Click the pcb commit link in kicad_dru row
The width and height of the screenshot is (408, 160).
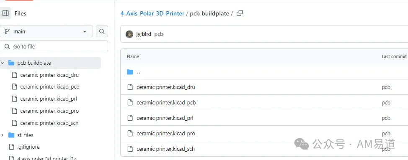point(386,87)
